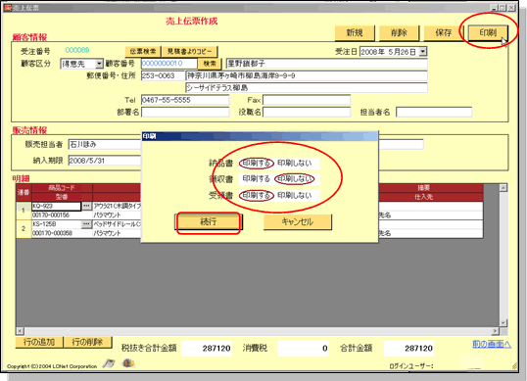Click the 型番 column header

[62, 197]
